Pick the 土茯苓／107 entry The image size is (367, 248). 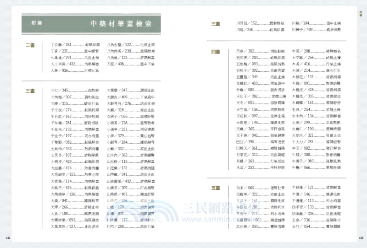[x=75, y=155]
